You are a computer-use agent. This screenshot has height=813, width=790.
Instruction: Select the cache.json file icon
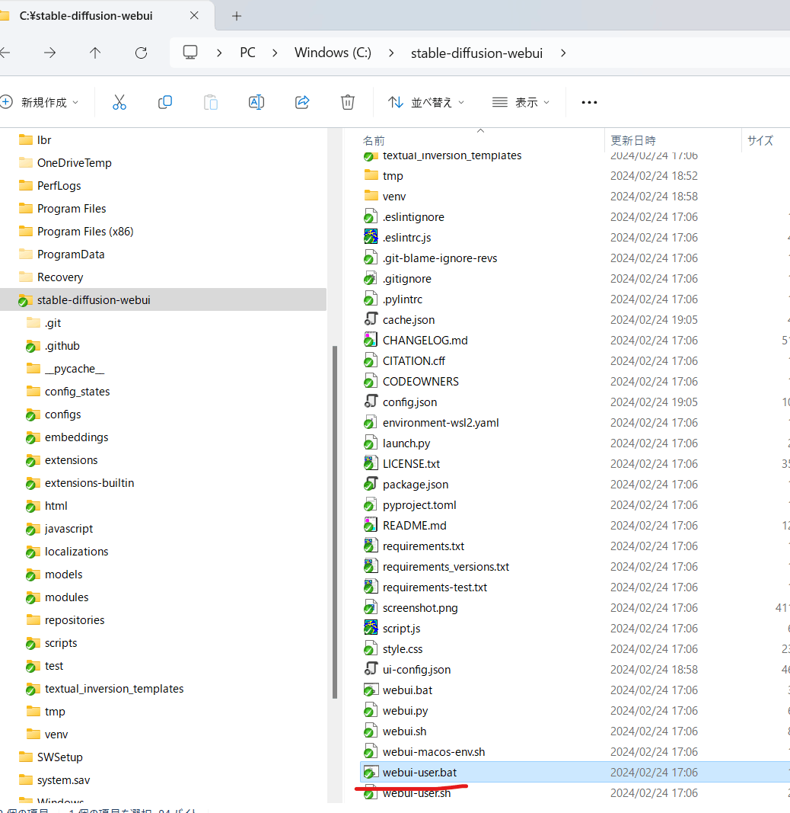point(371,319)
